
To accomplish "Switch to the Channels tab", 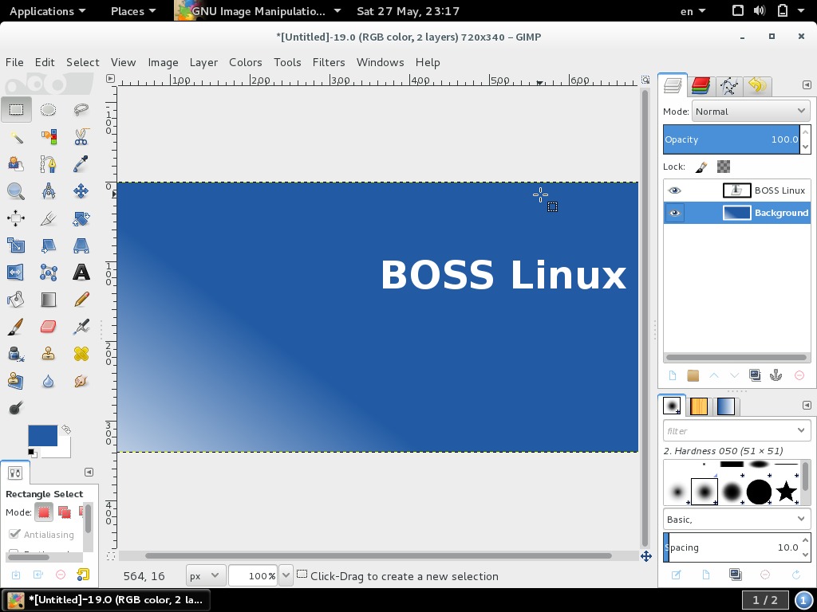I will click(700, 86).
